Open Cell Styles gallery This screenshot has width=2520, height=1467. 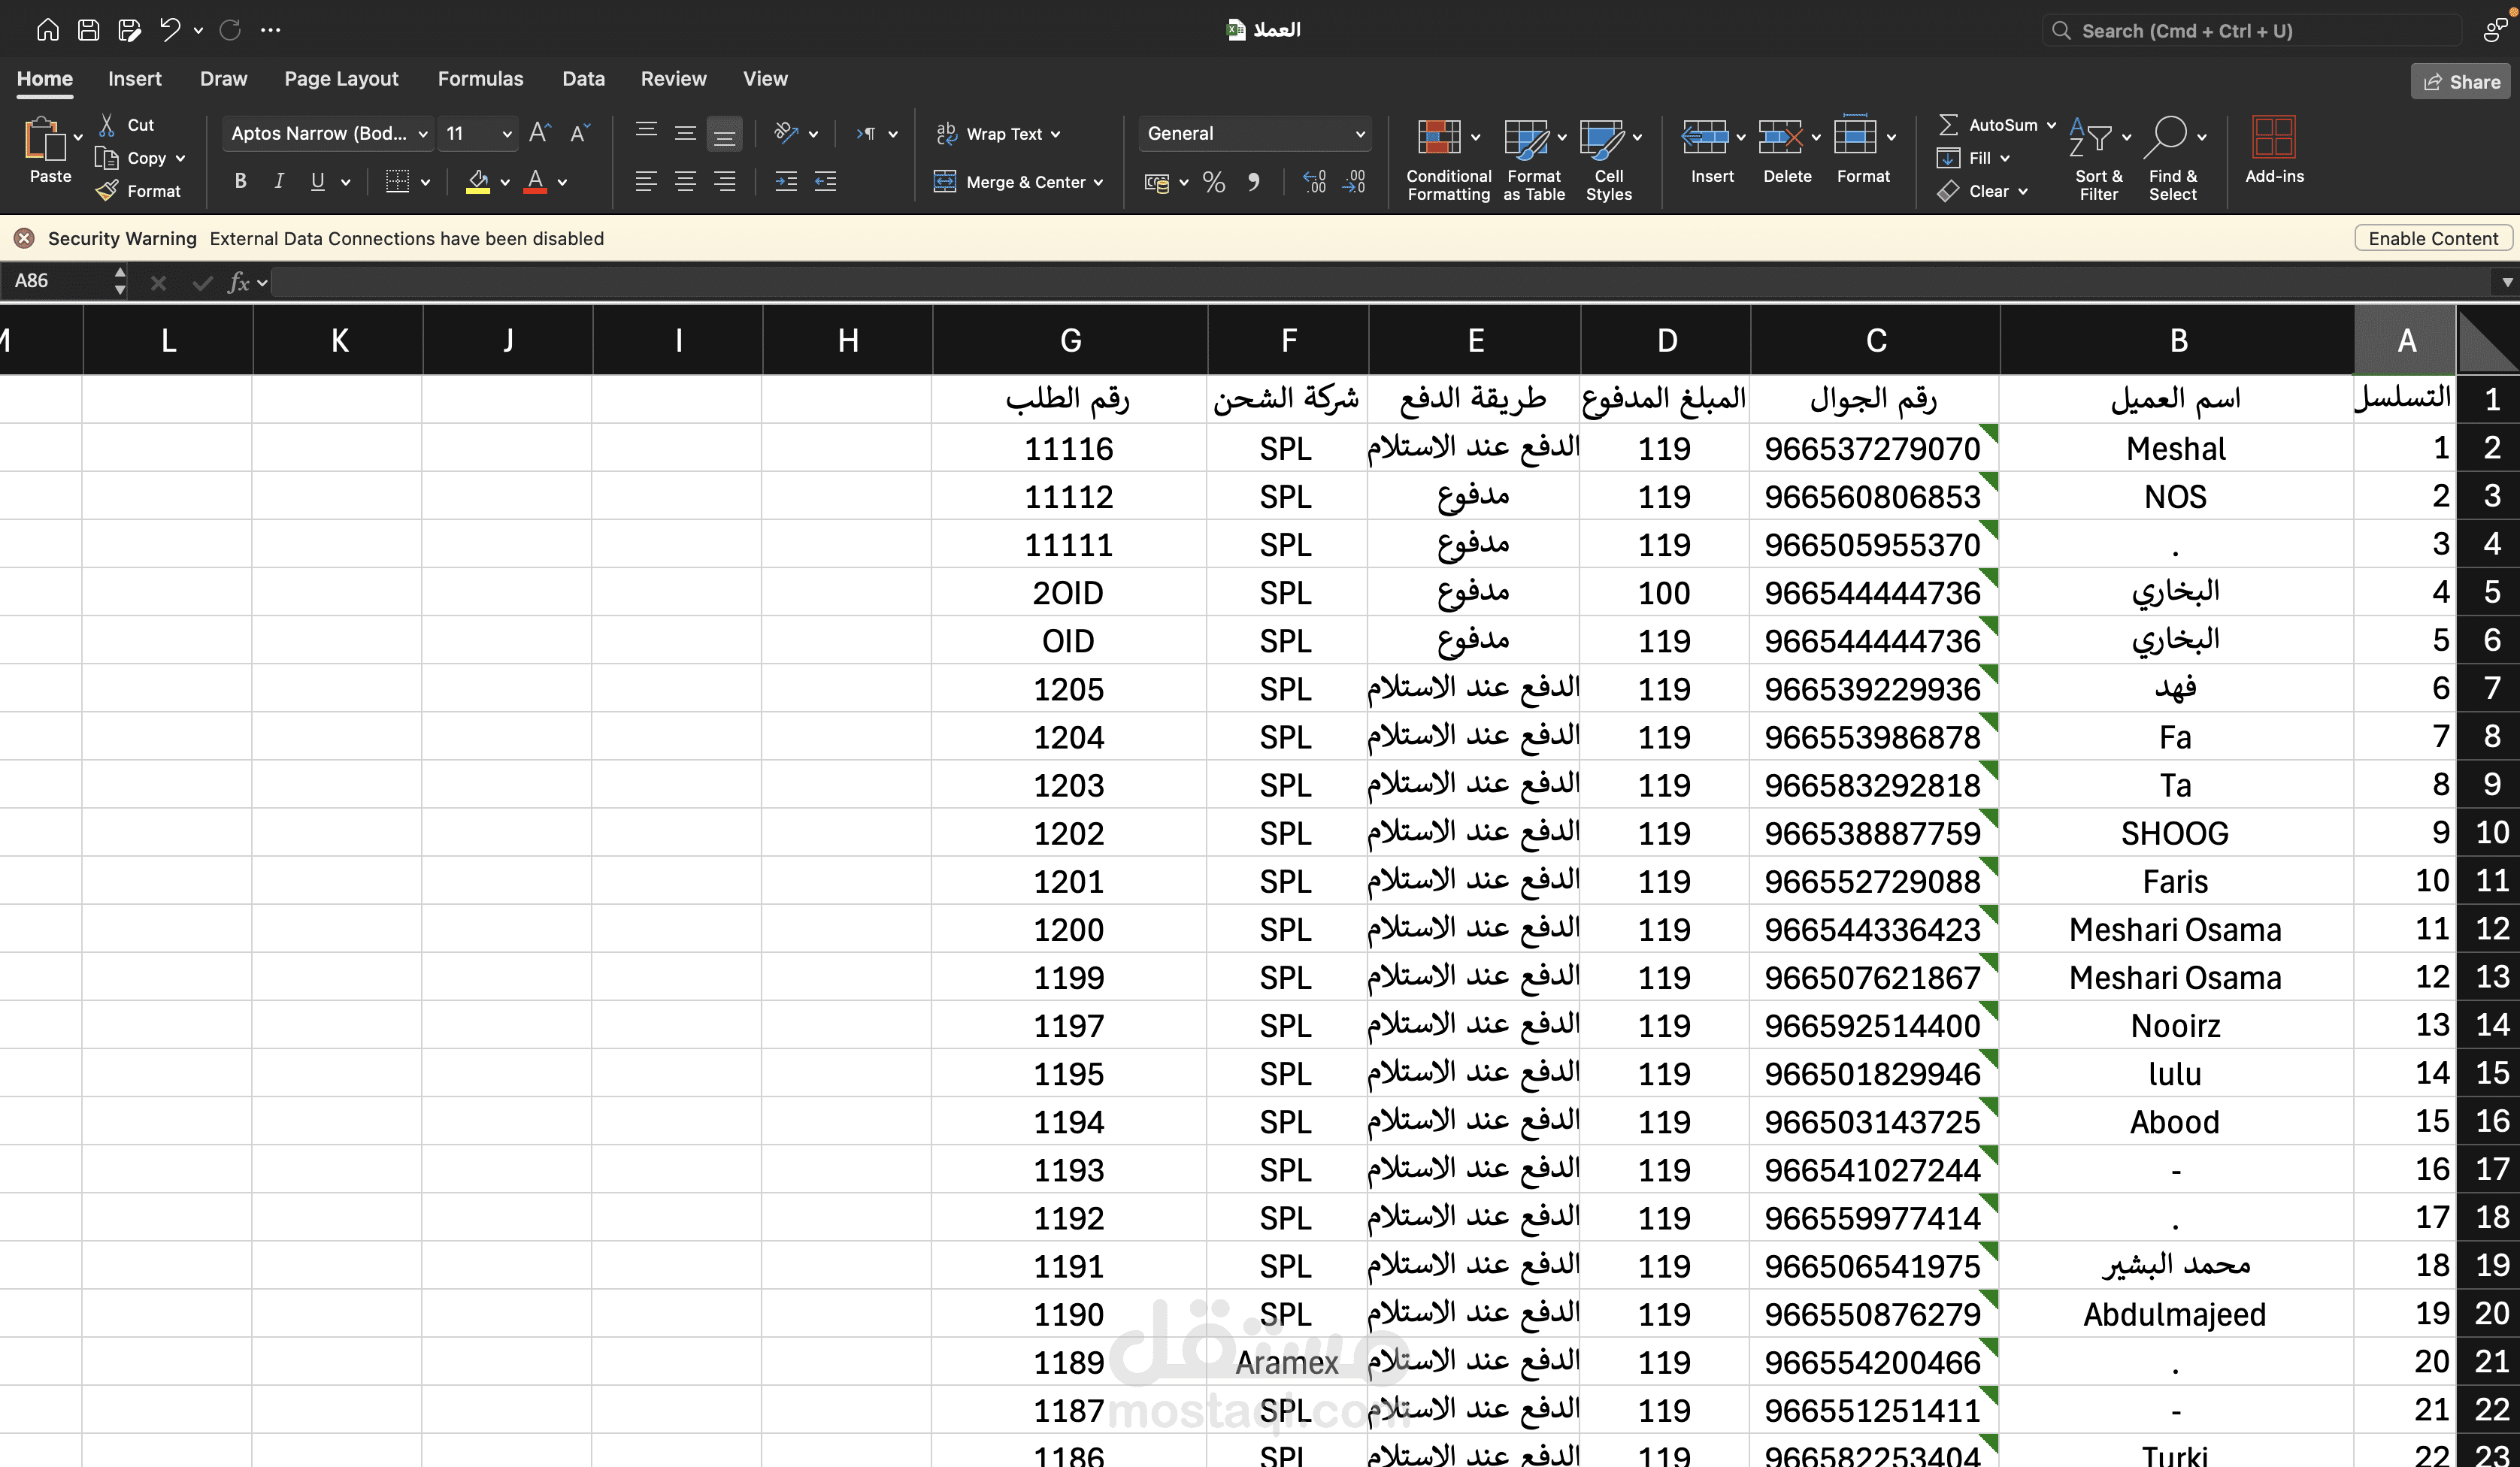coord(1609,159)
